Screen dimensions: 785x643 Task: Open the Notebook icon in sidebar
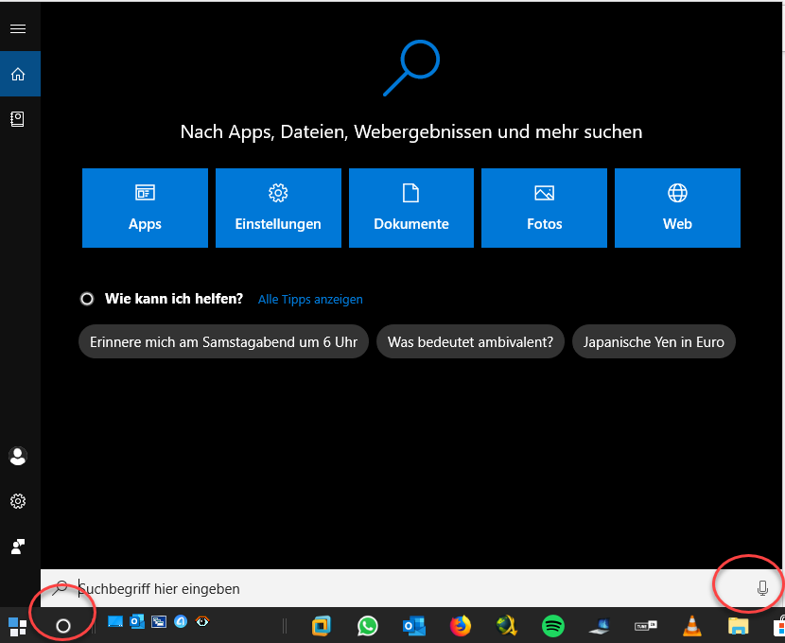click(18, 119)
